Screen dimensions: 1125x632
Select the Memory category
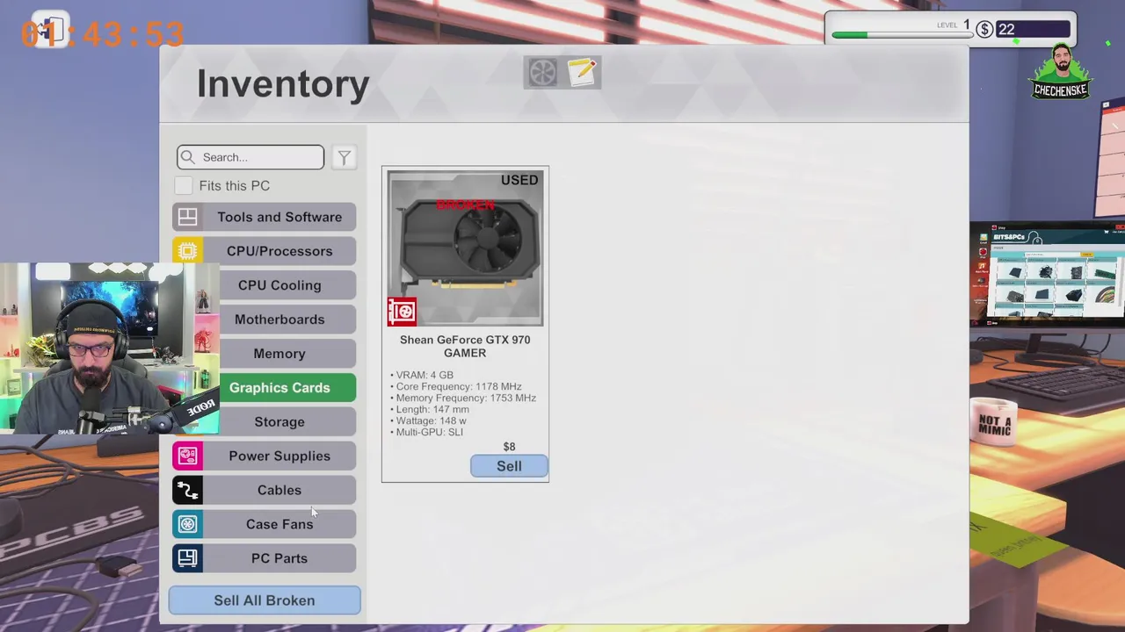coord(279,354)
